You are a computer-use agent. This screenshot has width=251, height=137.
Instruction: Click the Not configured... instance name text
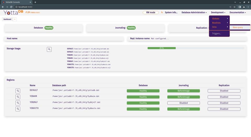tap(160, 39)
